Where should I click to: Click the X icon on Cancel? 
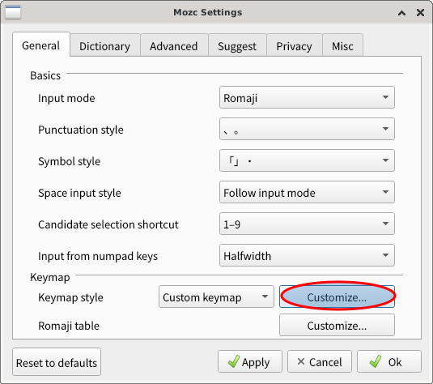click(x=301, y=361)
